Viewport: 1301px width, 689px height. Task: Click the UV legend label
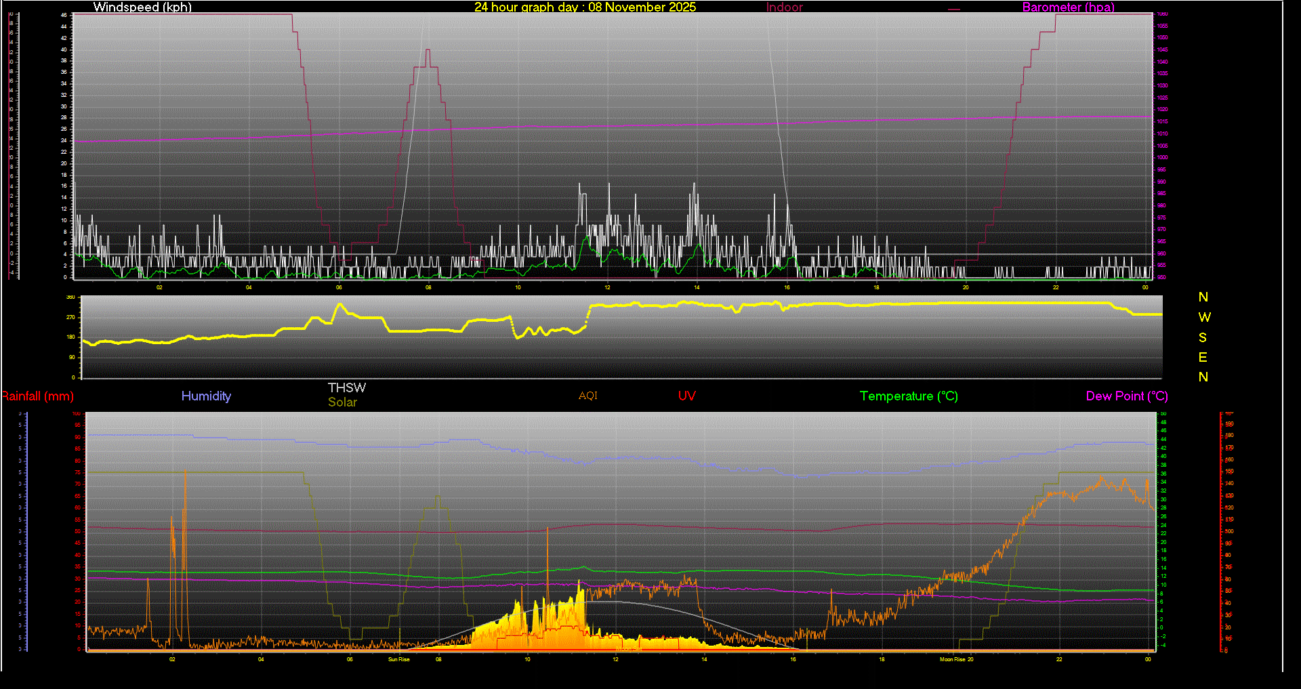coord(686,396)
